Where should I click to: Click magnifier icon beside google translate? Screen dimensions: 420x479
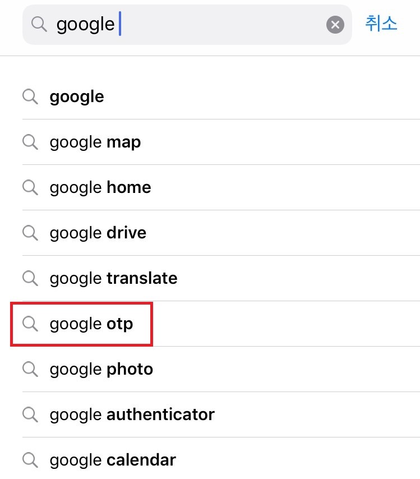pos(30,278)
